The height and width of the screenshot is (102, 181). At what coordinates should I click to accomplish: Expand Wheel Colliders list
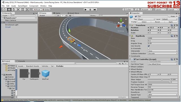click(130, 67)
